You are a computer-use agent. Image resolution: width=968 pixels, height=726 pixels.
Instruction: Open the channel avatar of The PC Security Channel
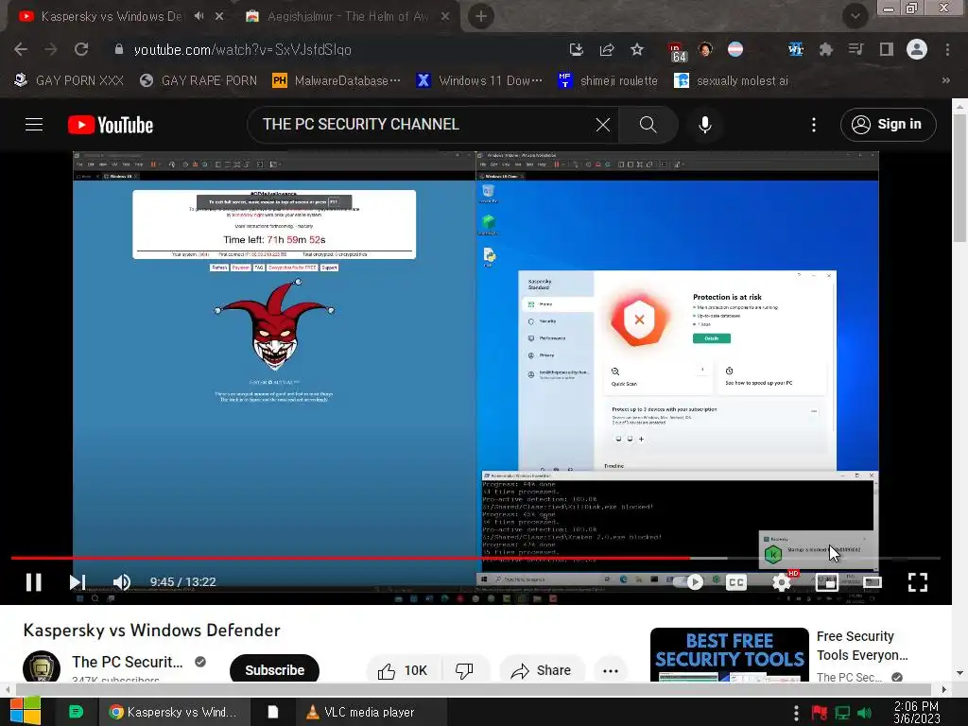point(42,667)
